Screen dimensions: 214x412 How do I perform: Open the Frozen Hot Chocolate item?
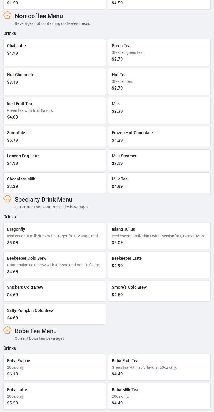pos(159,136)
